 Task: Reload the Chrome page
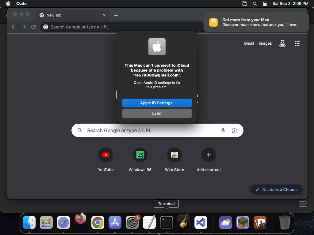pyautogui.click(x=33, y=27)
